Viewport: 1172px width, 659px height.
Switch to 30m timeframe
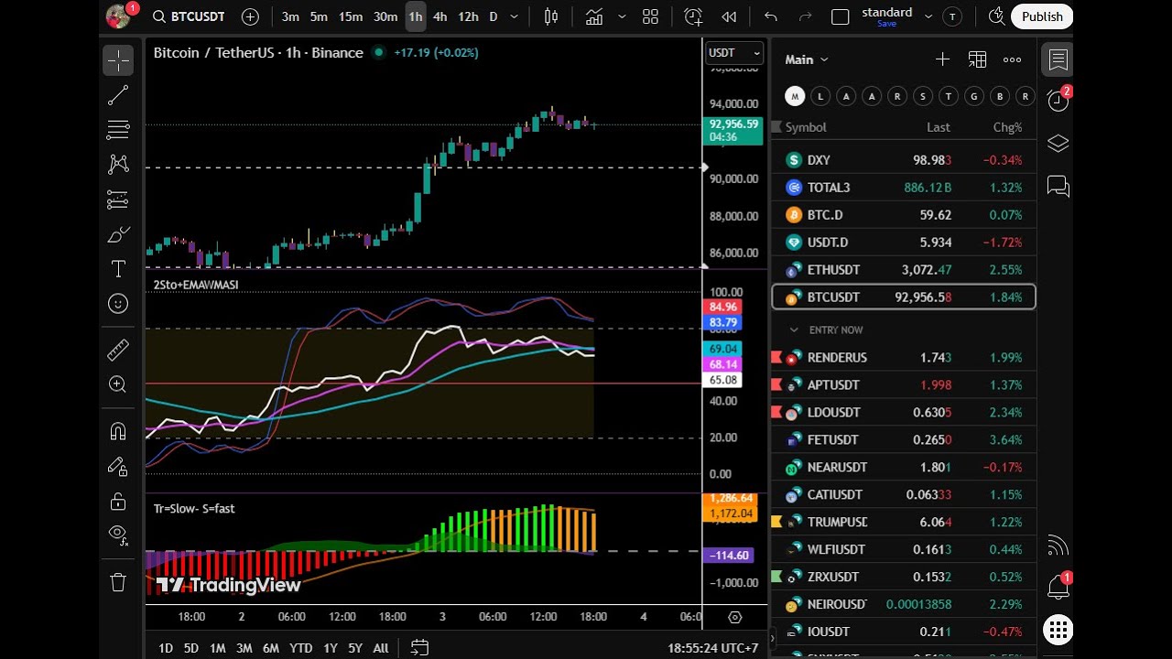(385, 16)
